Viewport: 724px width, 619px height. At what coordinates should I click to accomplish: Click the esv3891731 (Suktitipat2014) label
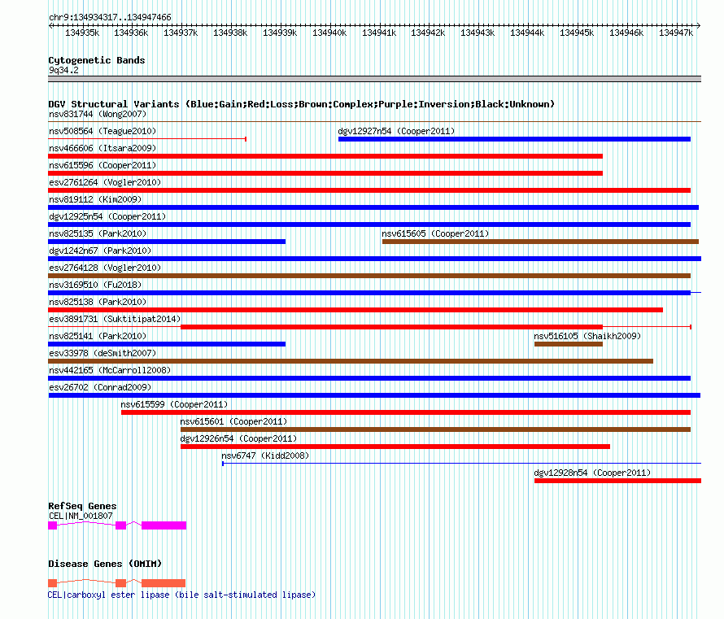(x=115, y=319)
